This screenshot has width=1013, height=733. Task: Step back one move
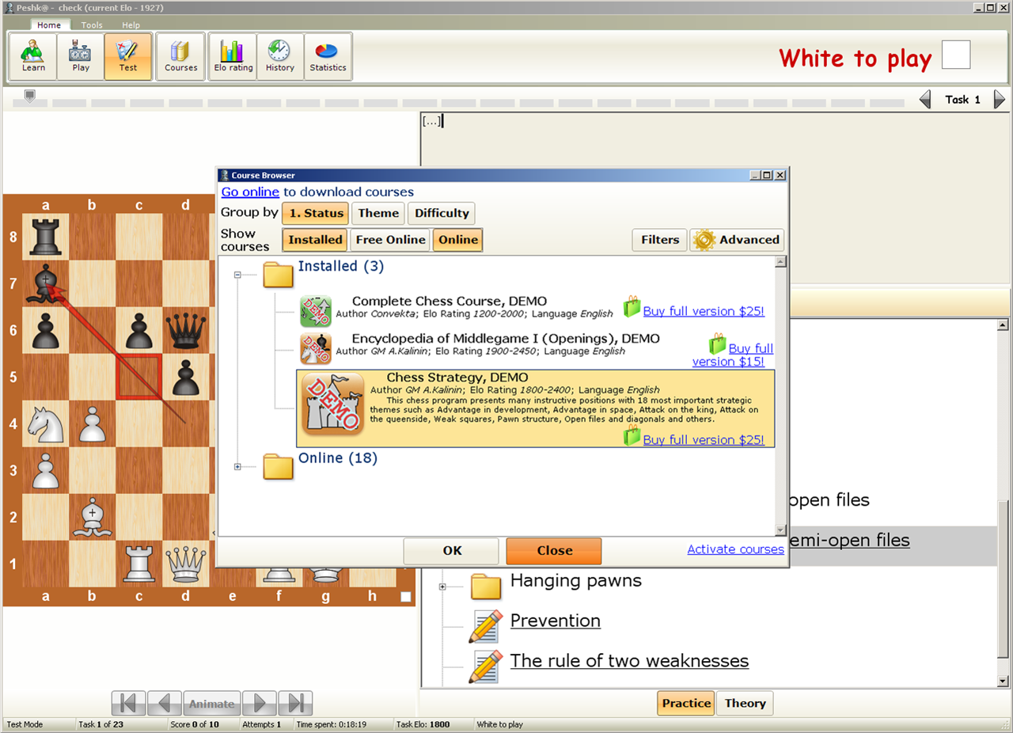coord(165,703)
